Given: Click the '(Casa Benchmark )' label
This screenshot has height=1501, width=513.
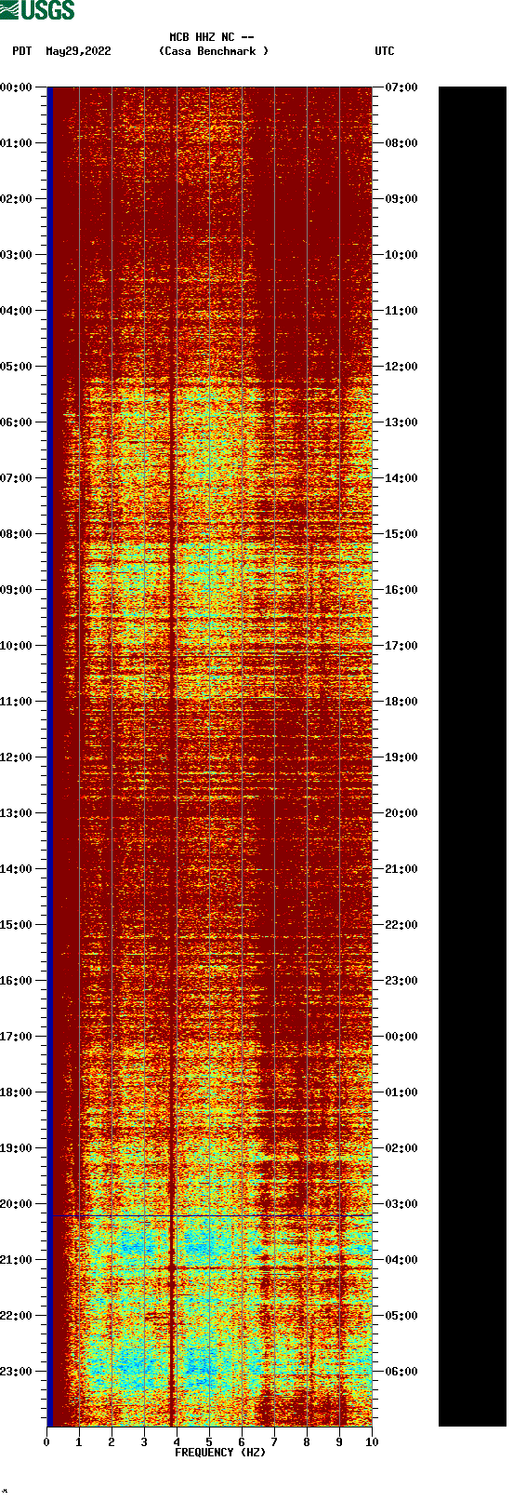Looking at the screenshot, I should coord(214,51).
